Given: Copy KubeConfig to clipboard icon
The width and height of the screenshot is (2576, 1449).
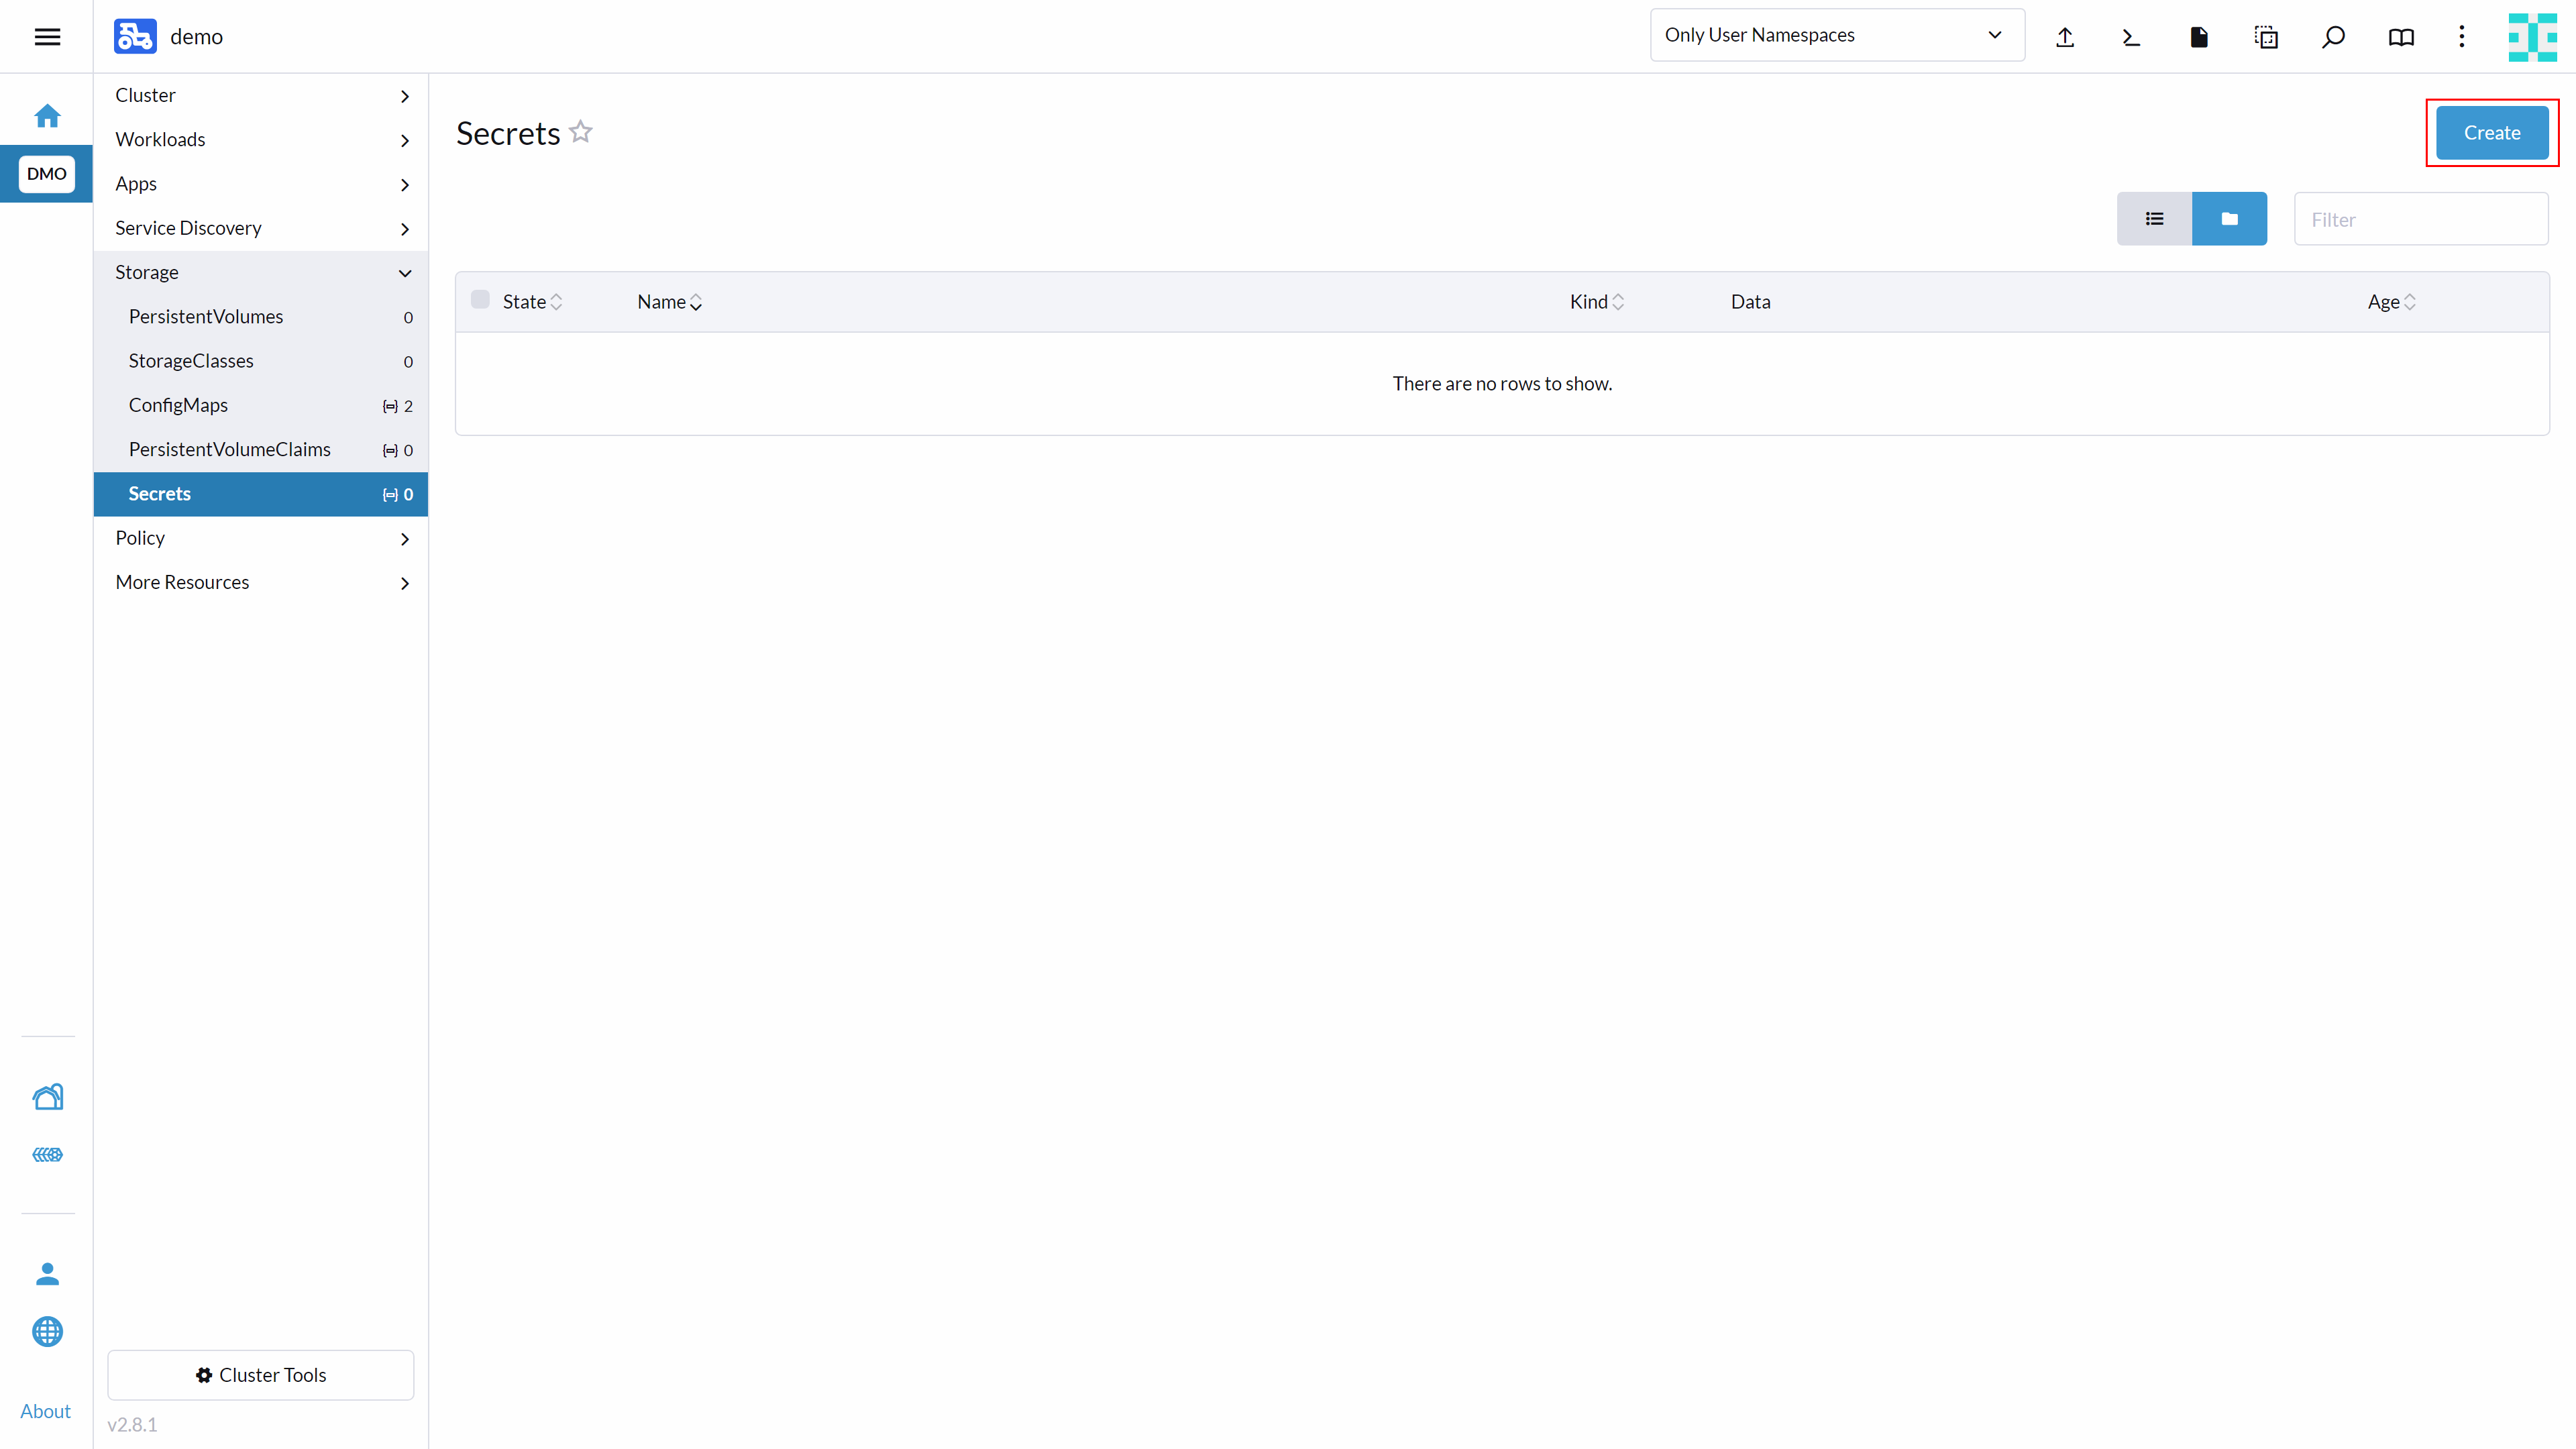Looking at the screenshot, I should point(2266,37).
